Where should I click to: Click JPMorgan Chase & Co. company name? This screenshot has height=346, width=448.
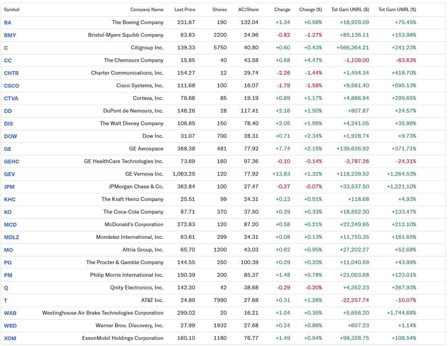[136, 187]
